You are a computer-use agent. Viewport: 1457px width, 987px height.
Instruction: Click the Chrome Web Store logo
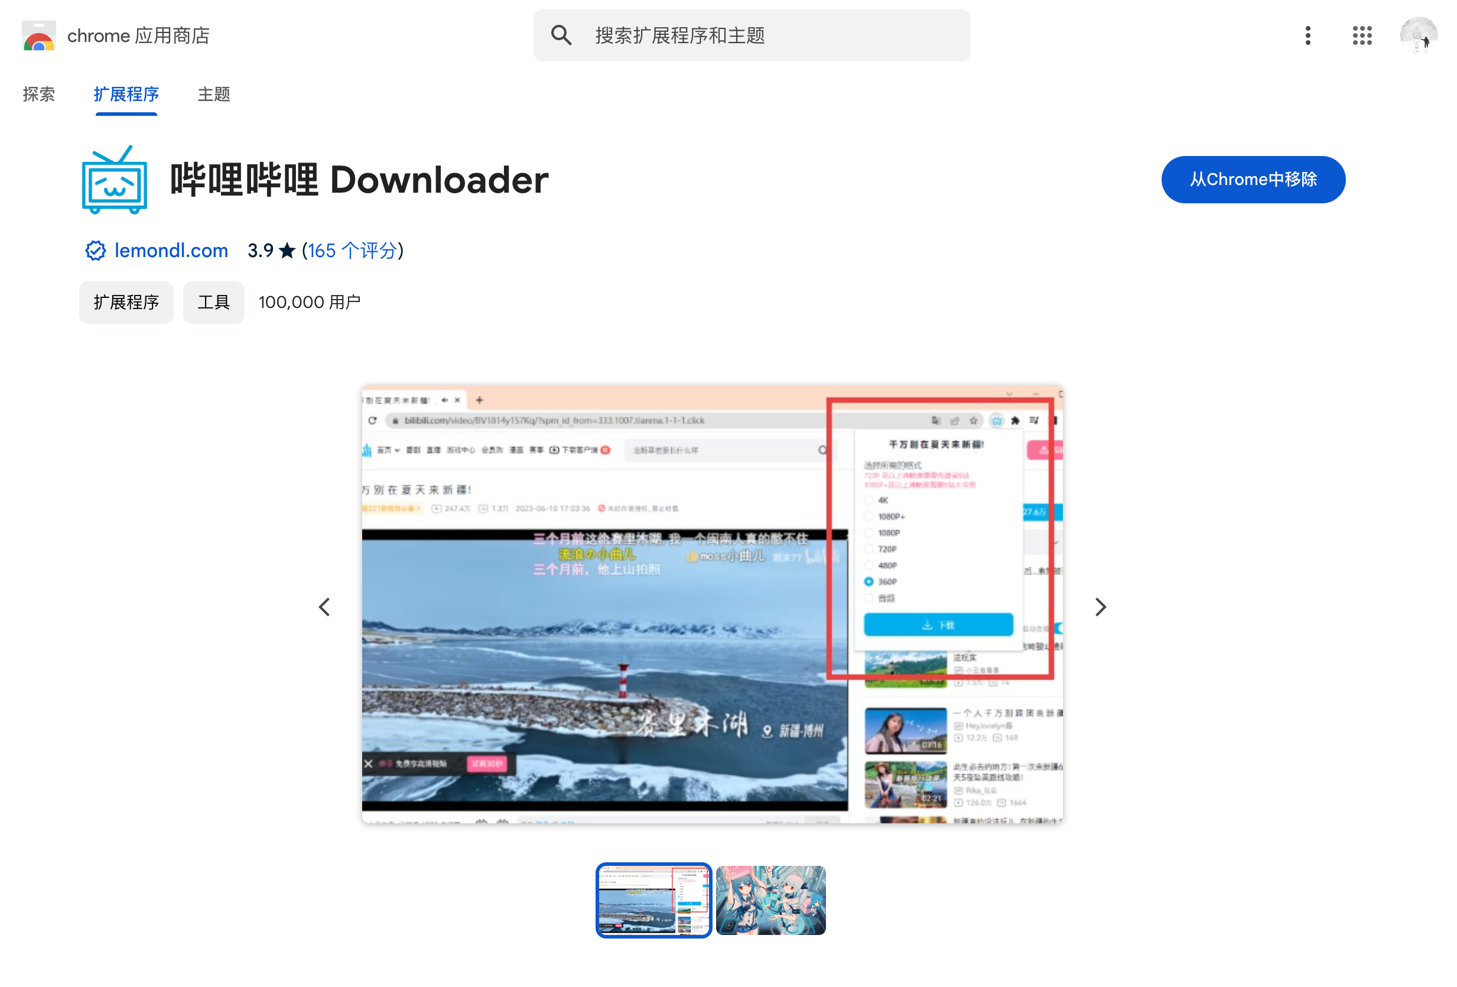(x=39, y=35)
